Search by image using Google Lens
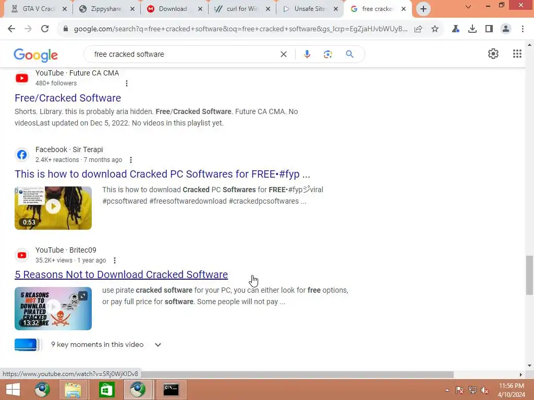This screenshot has width=534, height=400. pos(327,54)
